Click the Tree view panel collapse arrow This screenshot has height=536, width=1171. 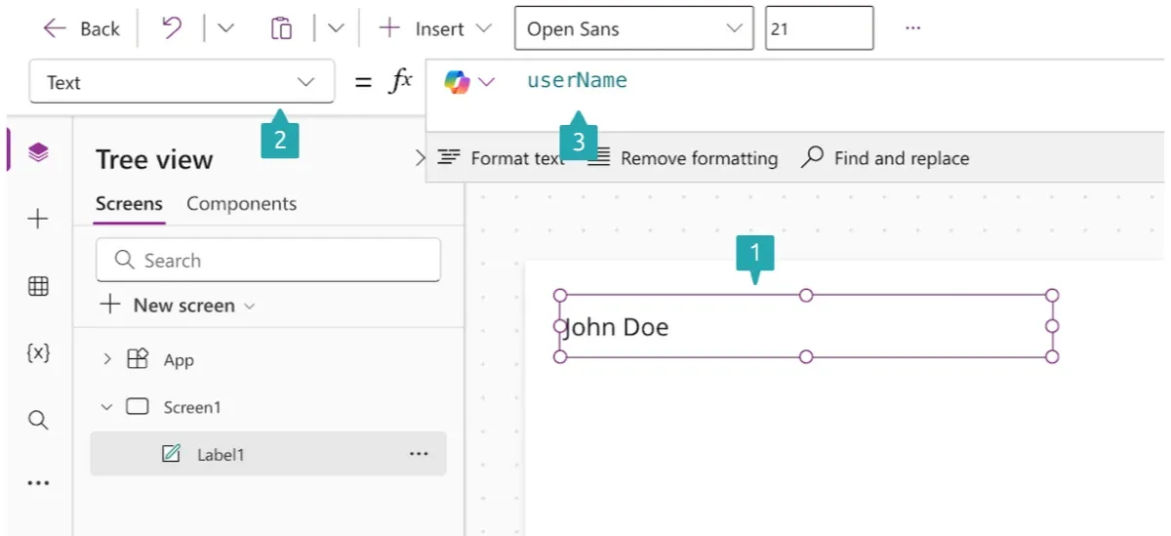[421, 157]
